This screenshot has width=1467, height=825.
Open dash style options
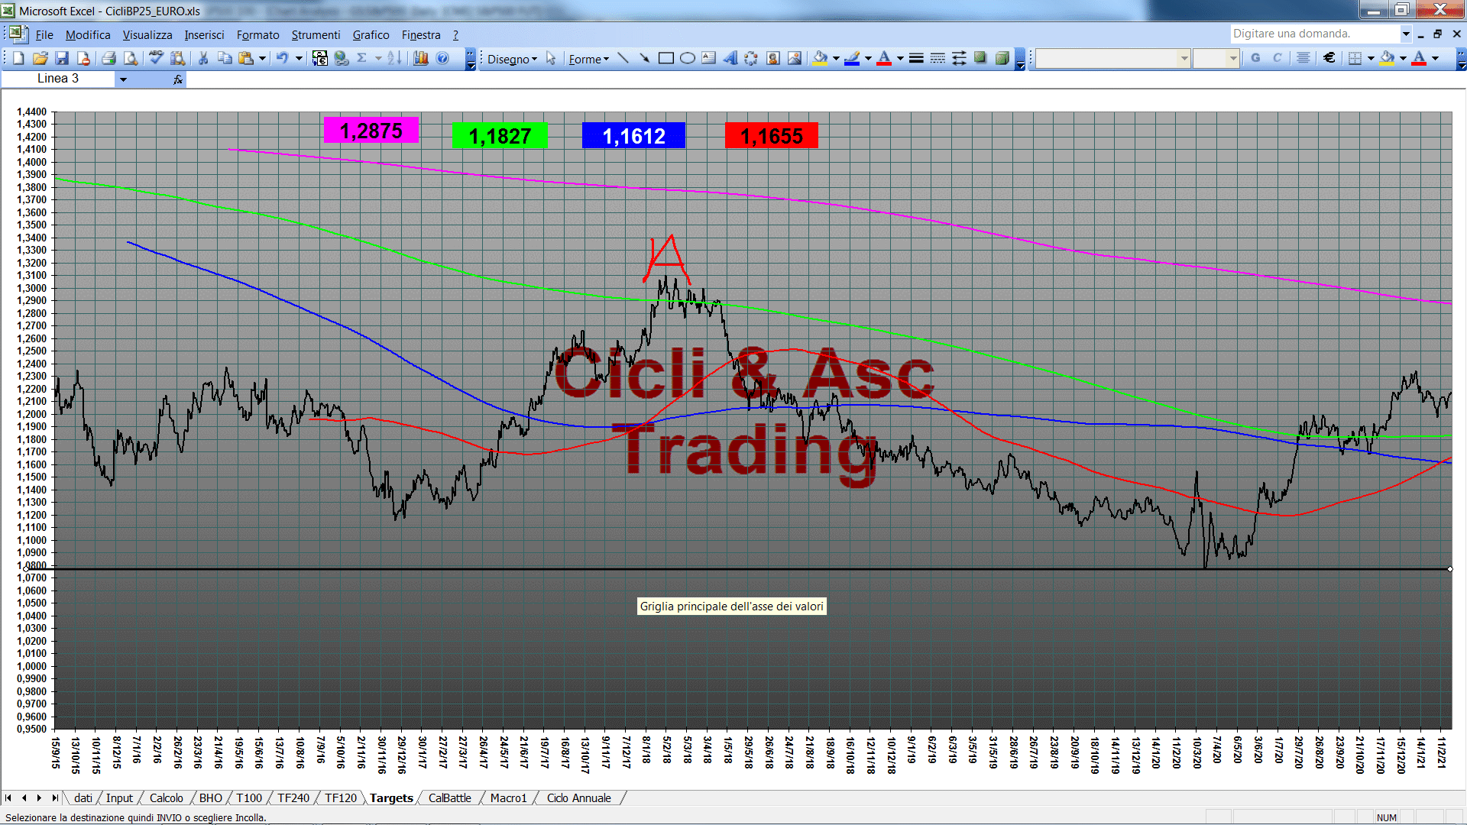click(x=938, y=58)
